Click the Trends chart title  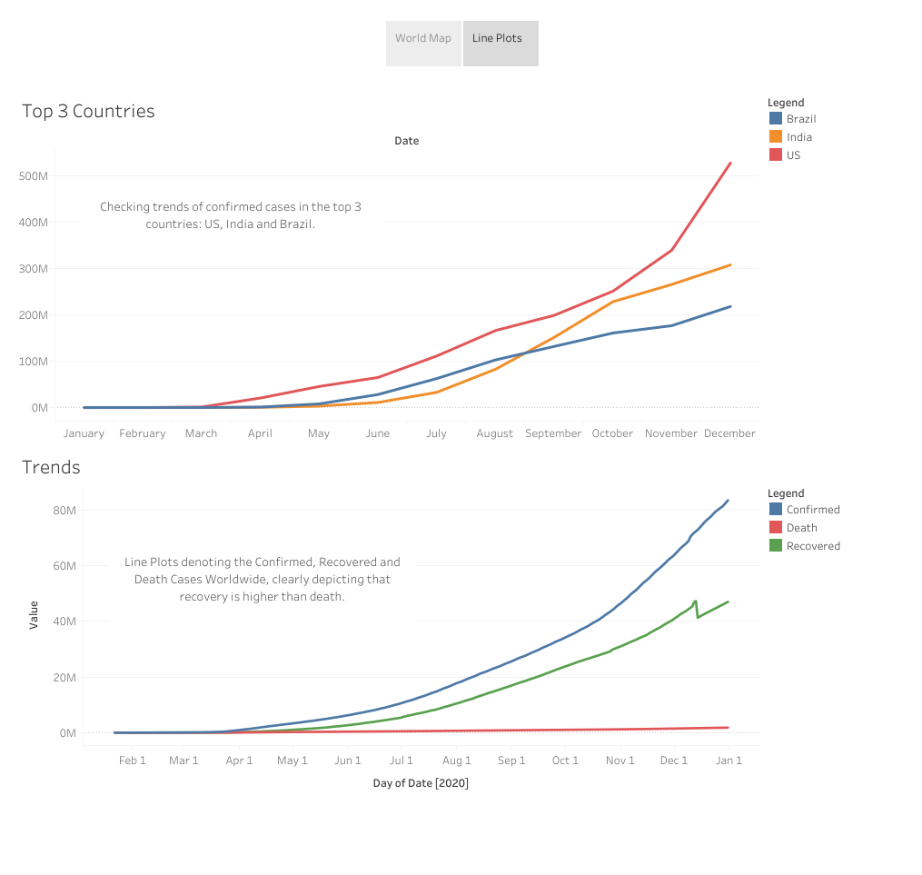50,467
